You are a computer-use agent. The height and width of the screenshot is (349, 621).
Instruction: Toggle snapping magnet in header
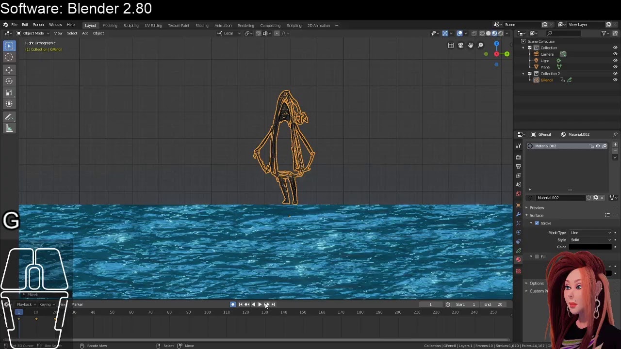click(258, 33)
